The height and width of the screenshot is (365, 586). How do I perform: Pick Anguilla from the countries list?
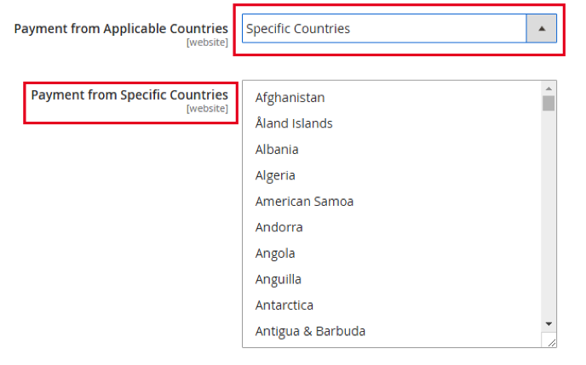pos(278,279)
